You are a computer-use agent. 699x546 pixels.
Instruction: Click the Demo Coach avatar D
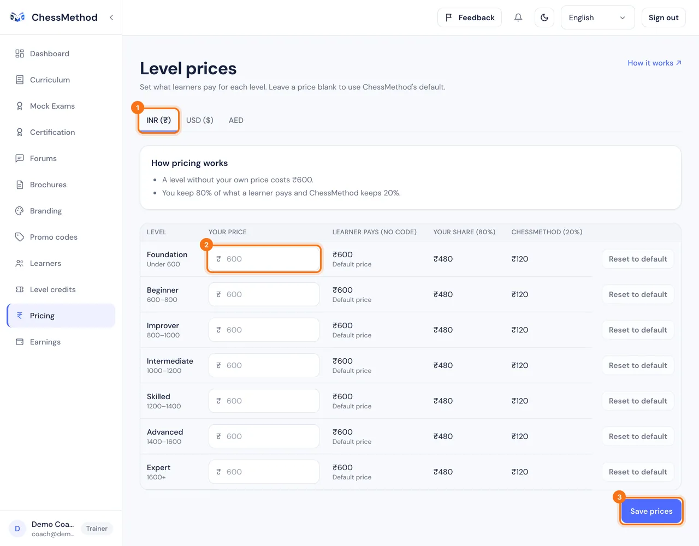[x=17, y=529]
